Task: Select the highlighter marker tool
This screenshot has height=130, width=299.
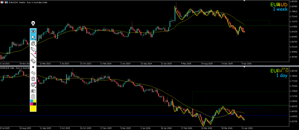Action: pos(33,49)
